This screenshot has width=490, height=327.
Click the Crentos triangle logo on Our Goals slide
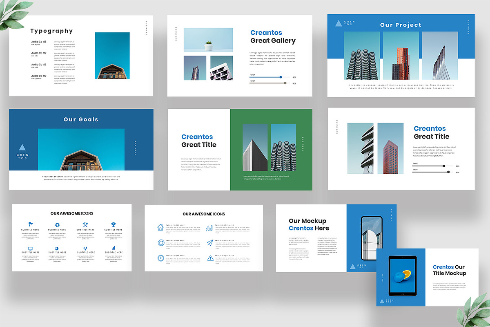(22, 148)
